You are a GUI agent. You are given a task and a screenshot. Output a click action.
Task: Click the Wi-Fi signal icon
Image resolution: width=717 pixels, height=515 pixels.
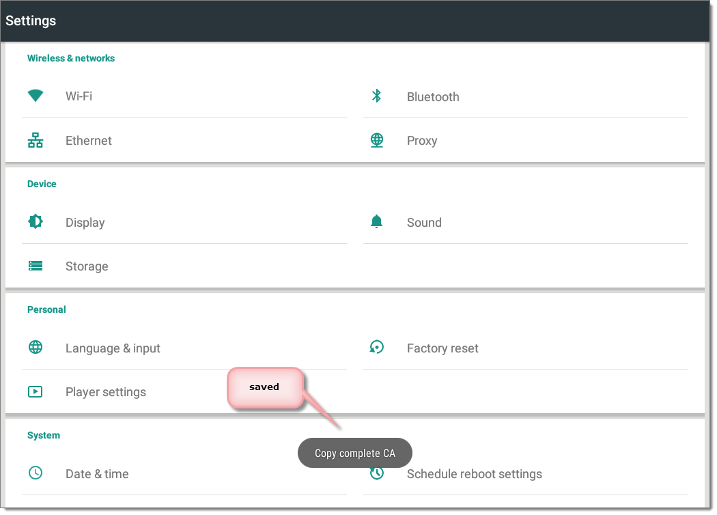click(36, 96)
